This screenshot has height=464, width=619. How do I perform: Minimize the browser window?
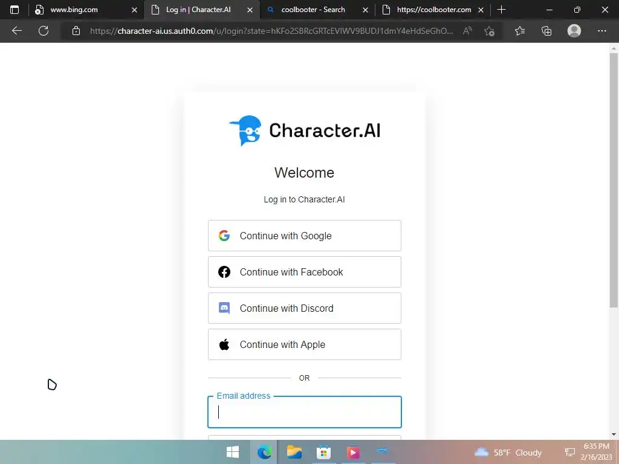pos(549,10)
